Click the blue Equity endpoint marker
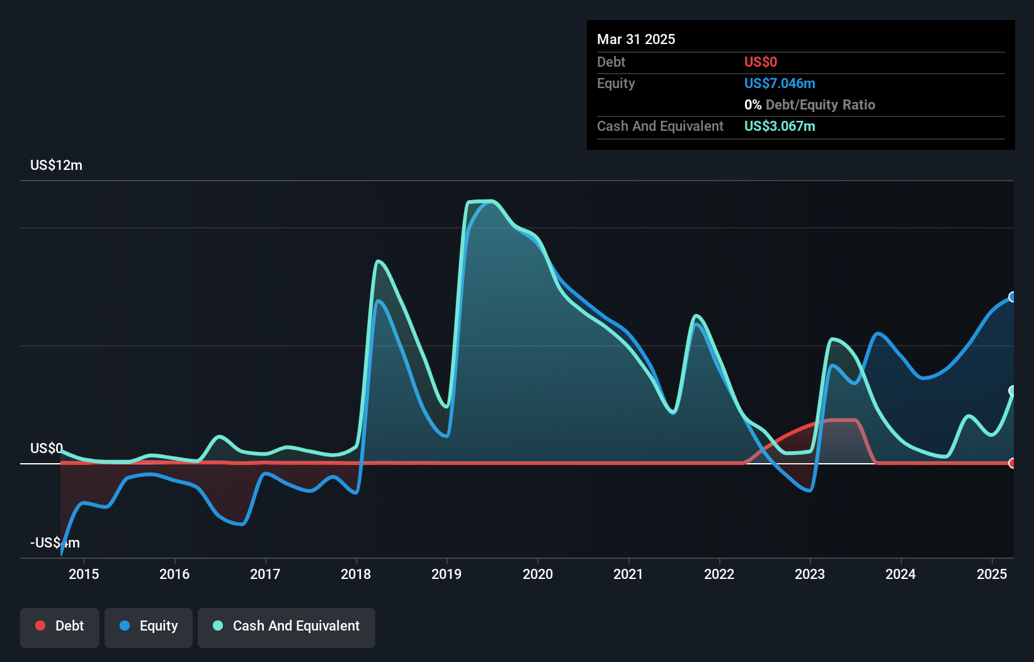Viewport: 1034px width, 662px height. (1013, 297)
